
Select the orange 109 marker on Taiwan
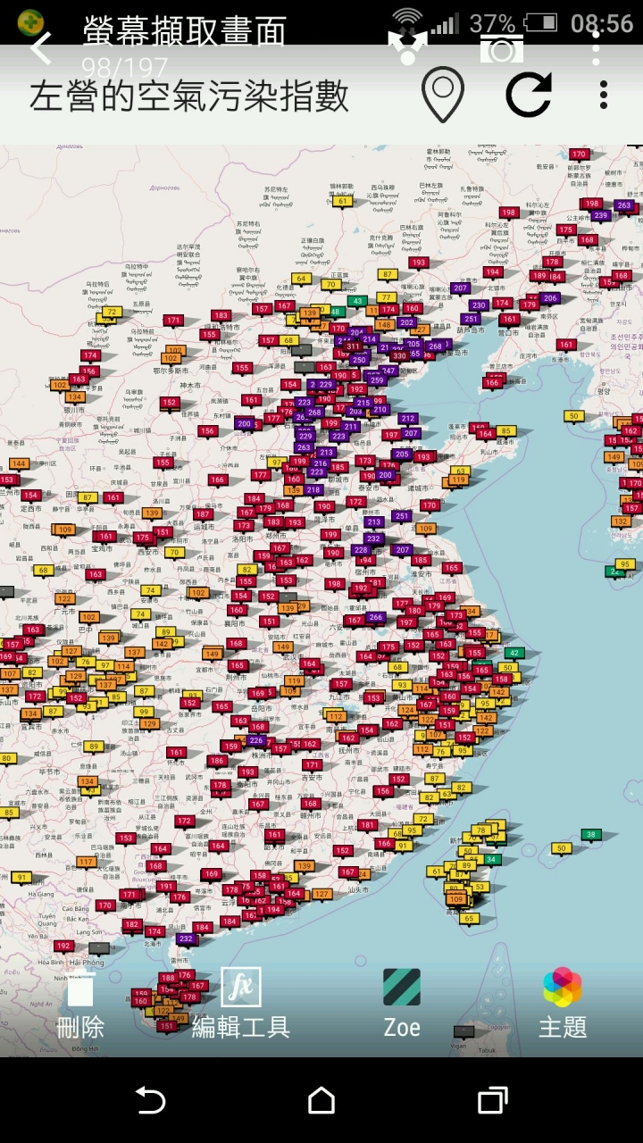tap(455, 900)
